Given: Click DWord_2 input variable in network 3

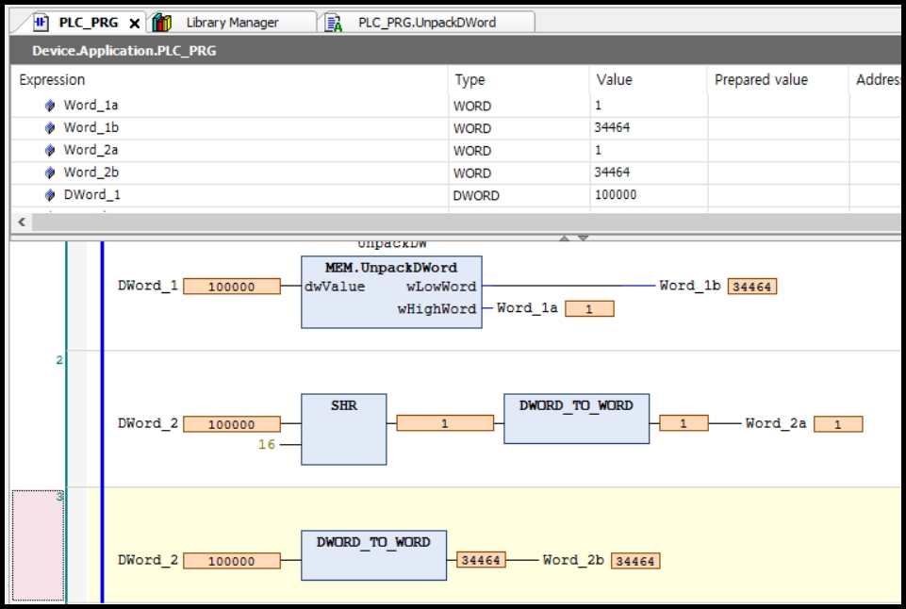Looking at the screenshot, I should coord(148,560).
